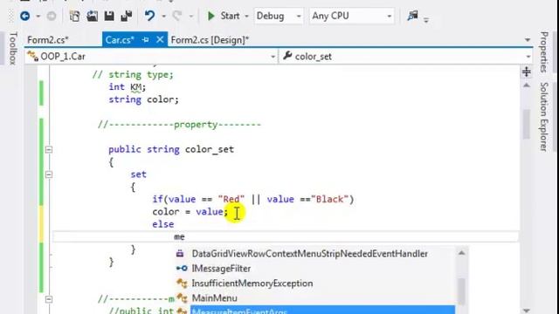Open the Start button dropdown arrow

coord(246,17)
